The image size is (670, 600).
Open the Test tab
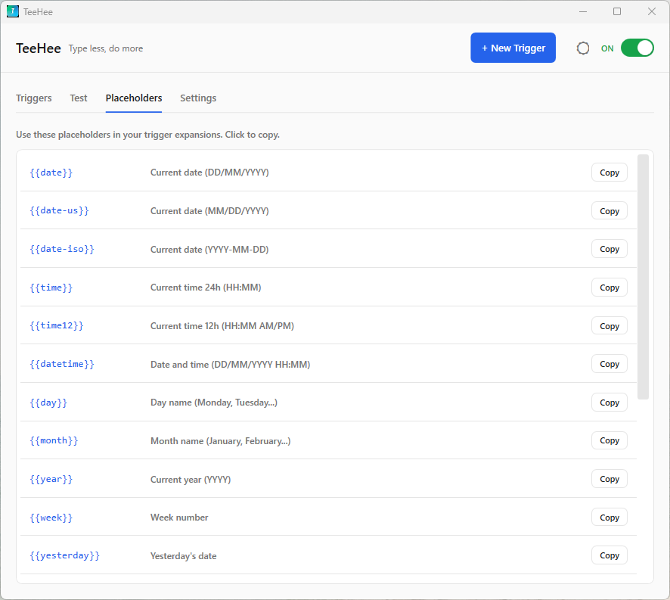tap(78, 98)
